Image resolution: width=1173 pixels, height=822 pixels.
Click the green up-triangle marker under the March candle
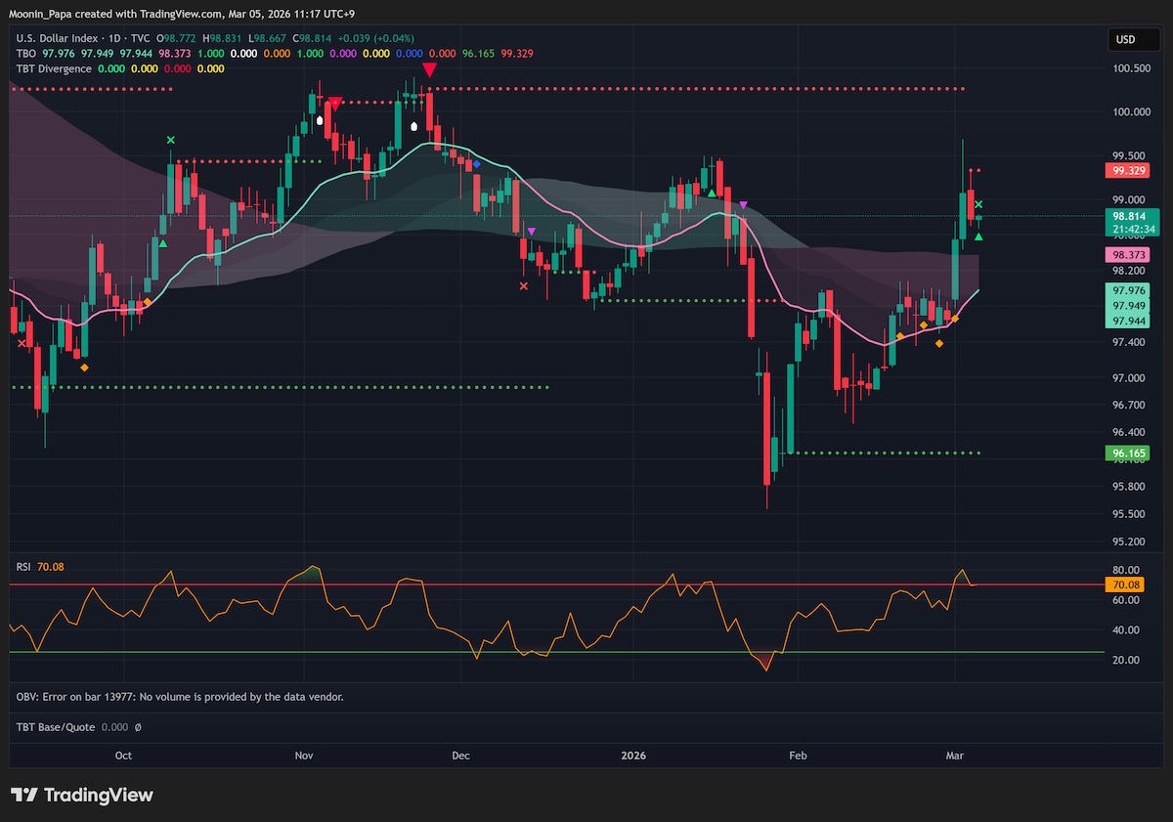(x=978, y=236)
